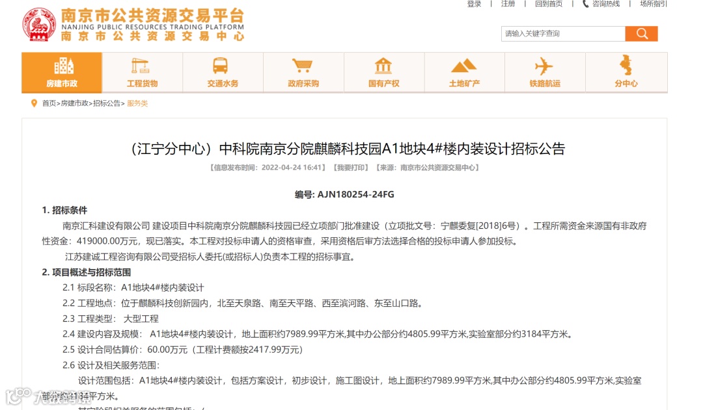The height and width of the screenshot is (410, 703).
Task: Open 土地矿产 mountain icon tab
Action: coord(465,72)
